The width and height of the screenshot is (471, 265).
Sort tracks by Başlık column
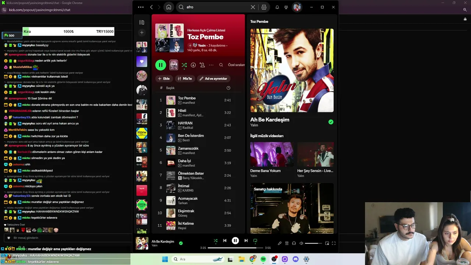point(170,88)
